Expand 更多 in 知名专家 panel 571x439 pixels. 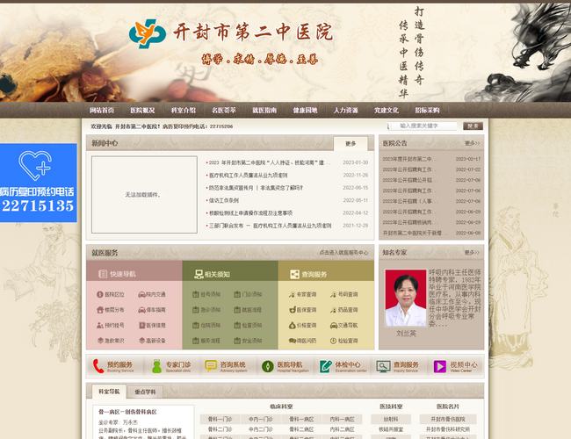[x=472, y=252]
